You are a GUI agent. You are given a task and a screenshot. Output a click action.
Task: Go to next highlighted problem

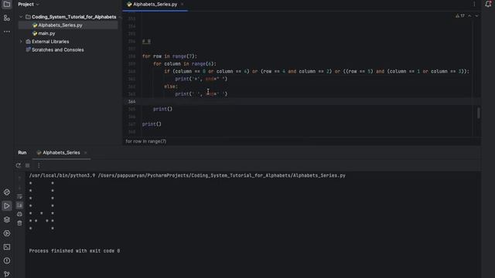(x=476, y=15)
